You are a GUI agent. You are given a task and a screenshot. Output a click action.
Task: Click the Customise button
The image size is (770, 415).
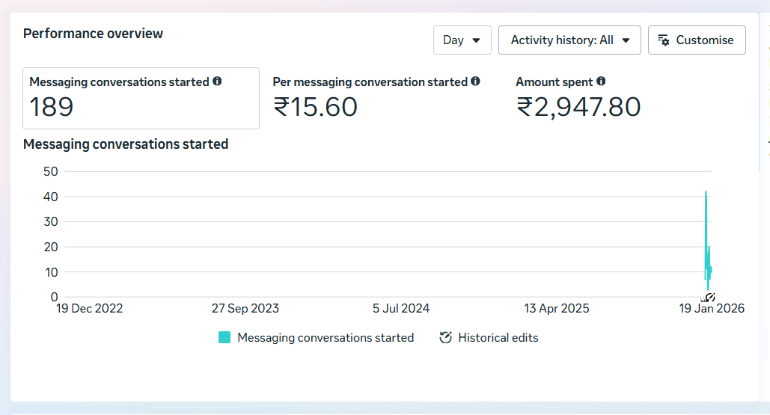[x=697, y=40]
